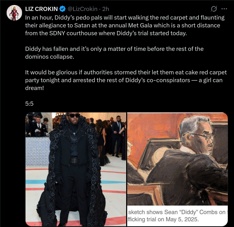Click the caption line ending "May 5, 2025."
234x227 pixels.
click(163, 219)
